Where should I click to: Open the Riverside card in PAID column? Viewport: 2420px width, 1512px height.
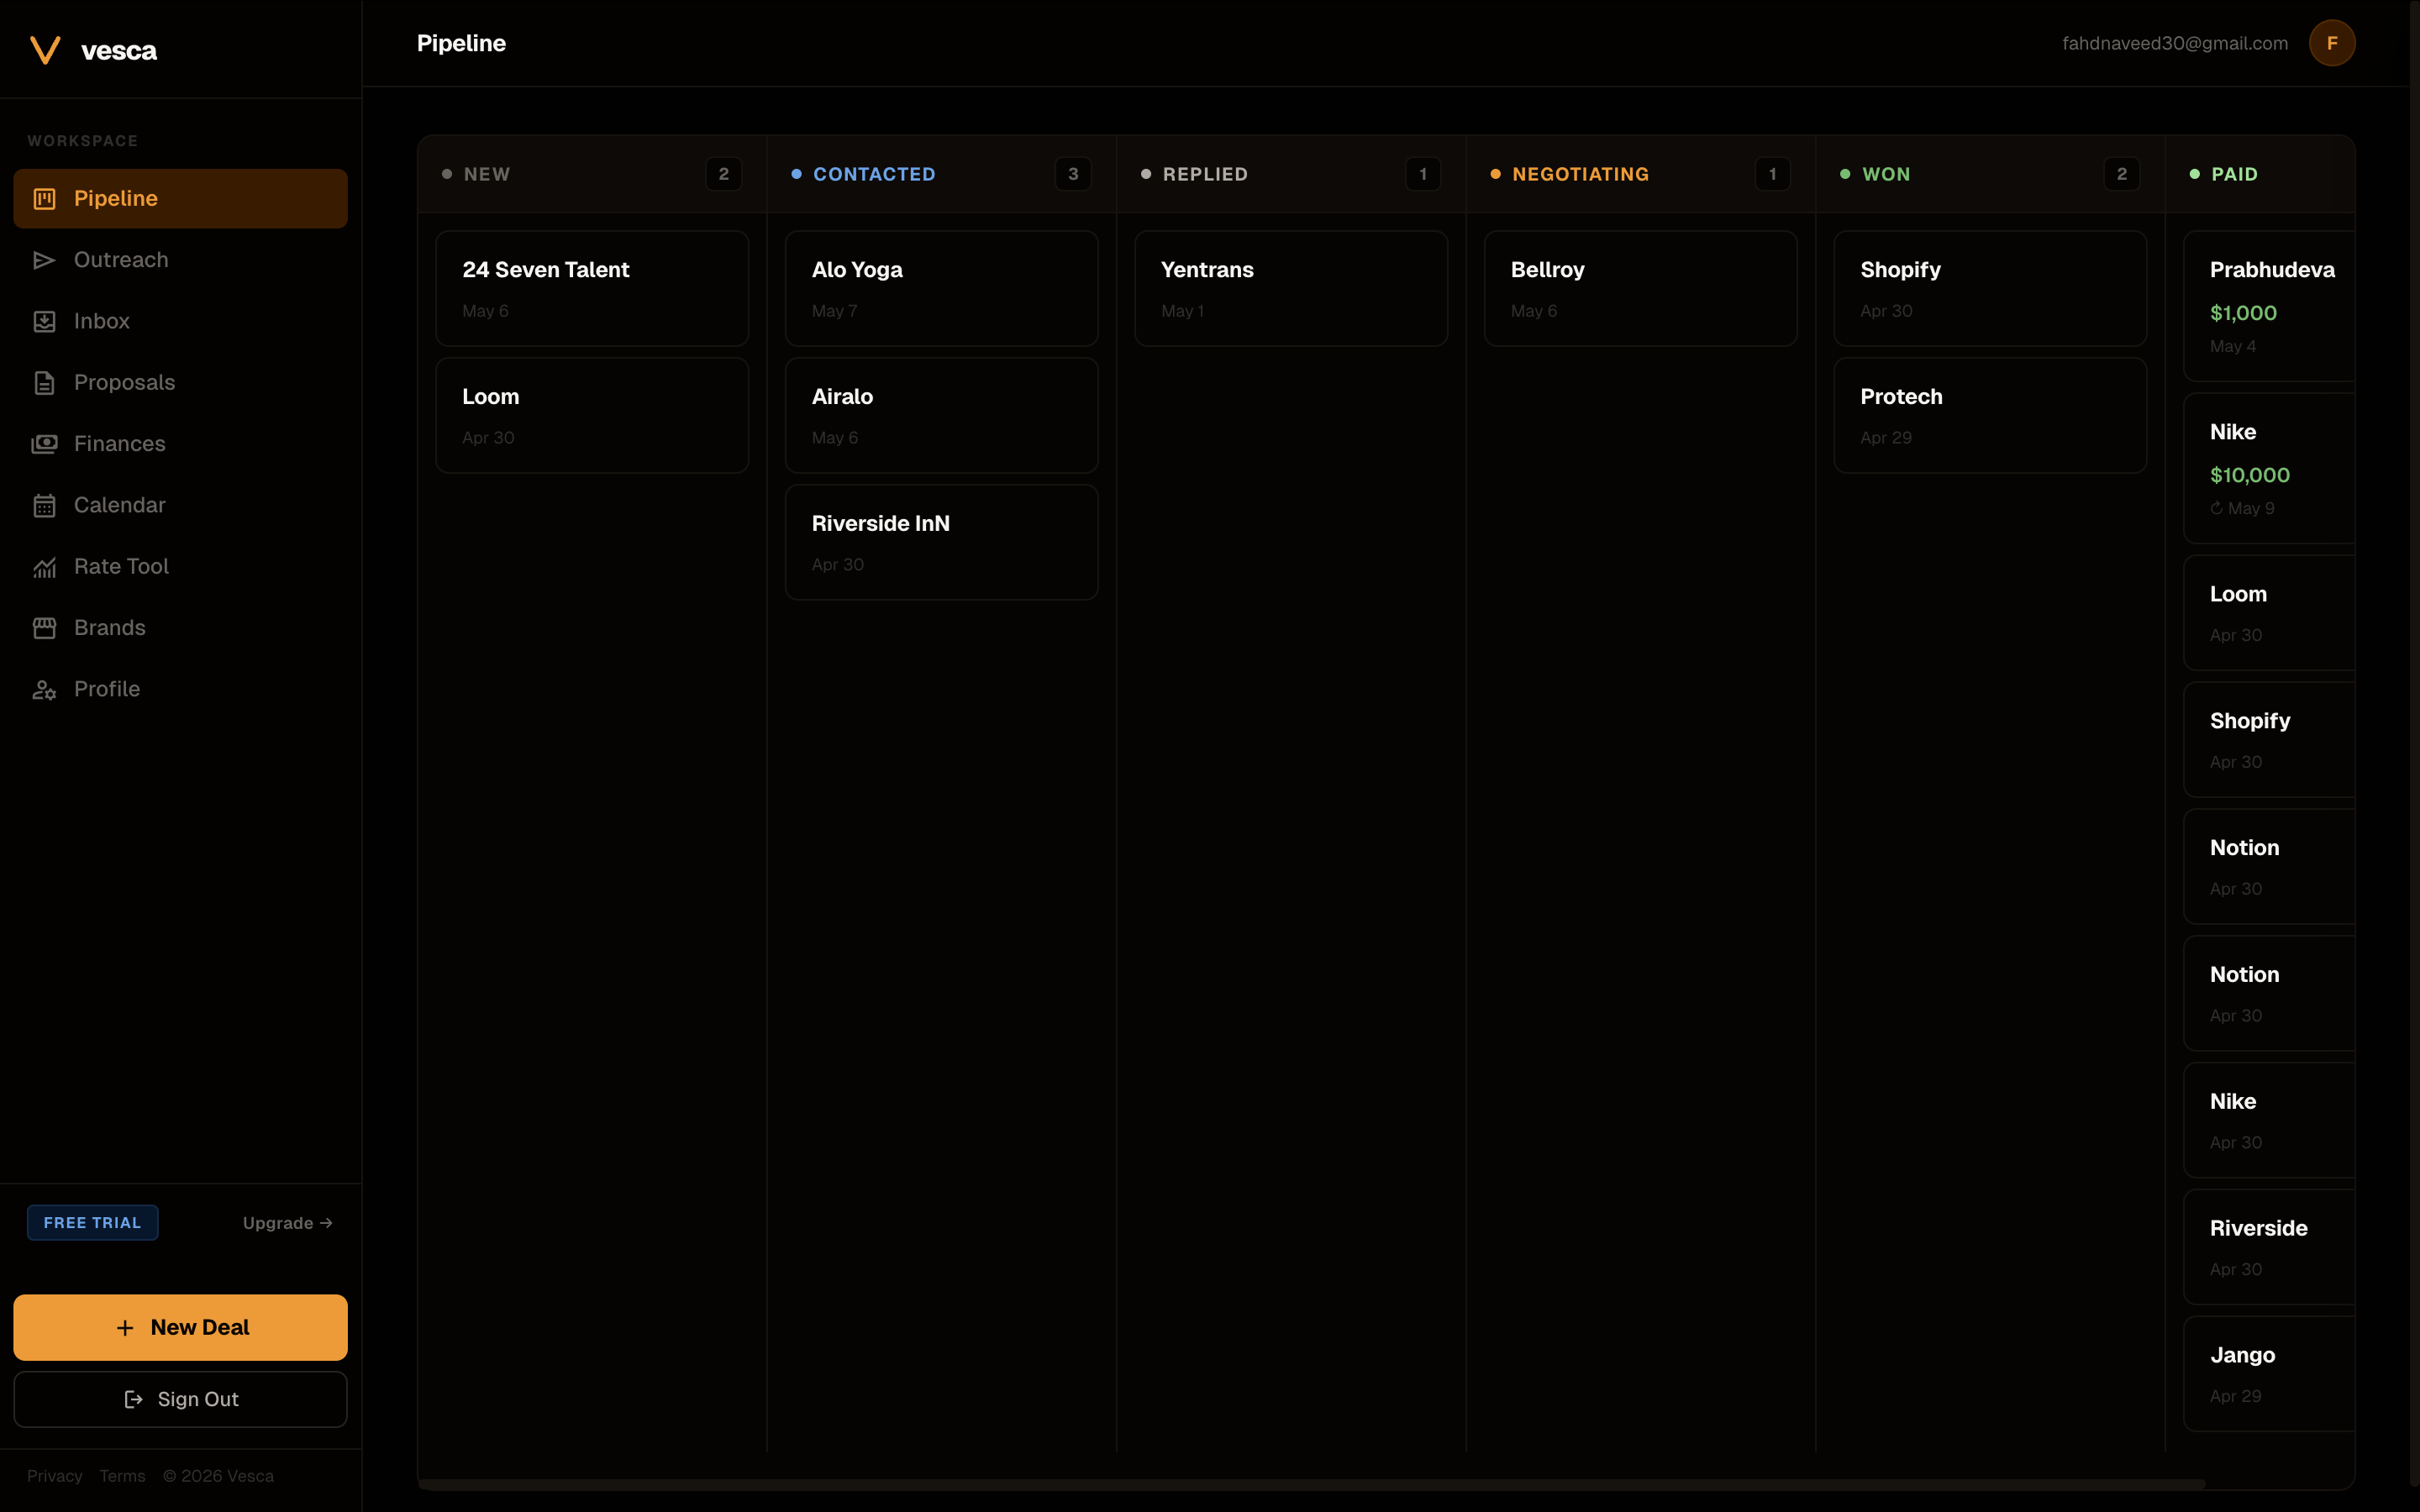2269,1246
